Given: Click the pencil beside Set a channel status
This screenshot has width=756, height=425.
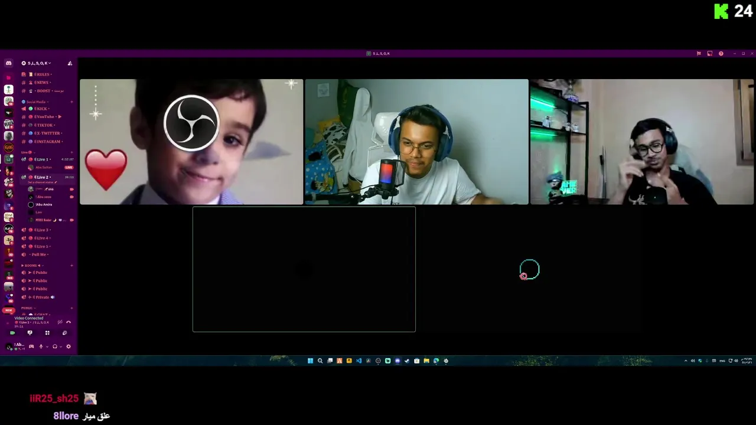Looking at the screenshot, I should pyautogui.click(x=56, y=182).
